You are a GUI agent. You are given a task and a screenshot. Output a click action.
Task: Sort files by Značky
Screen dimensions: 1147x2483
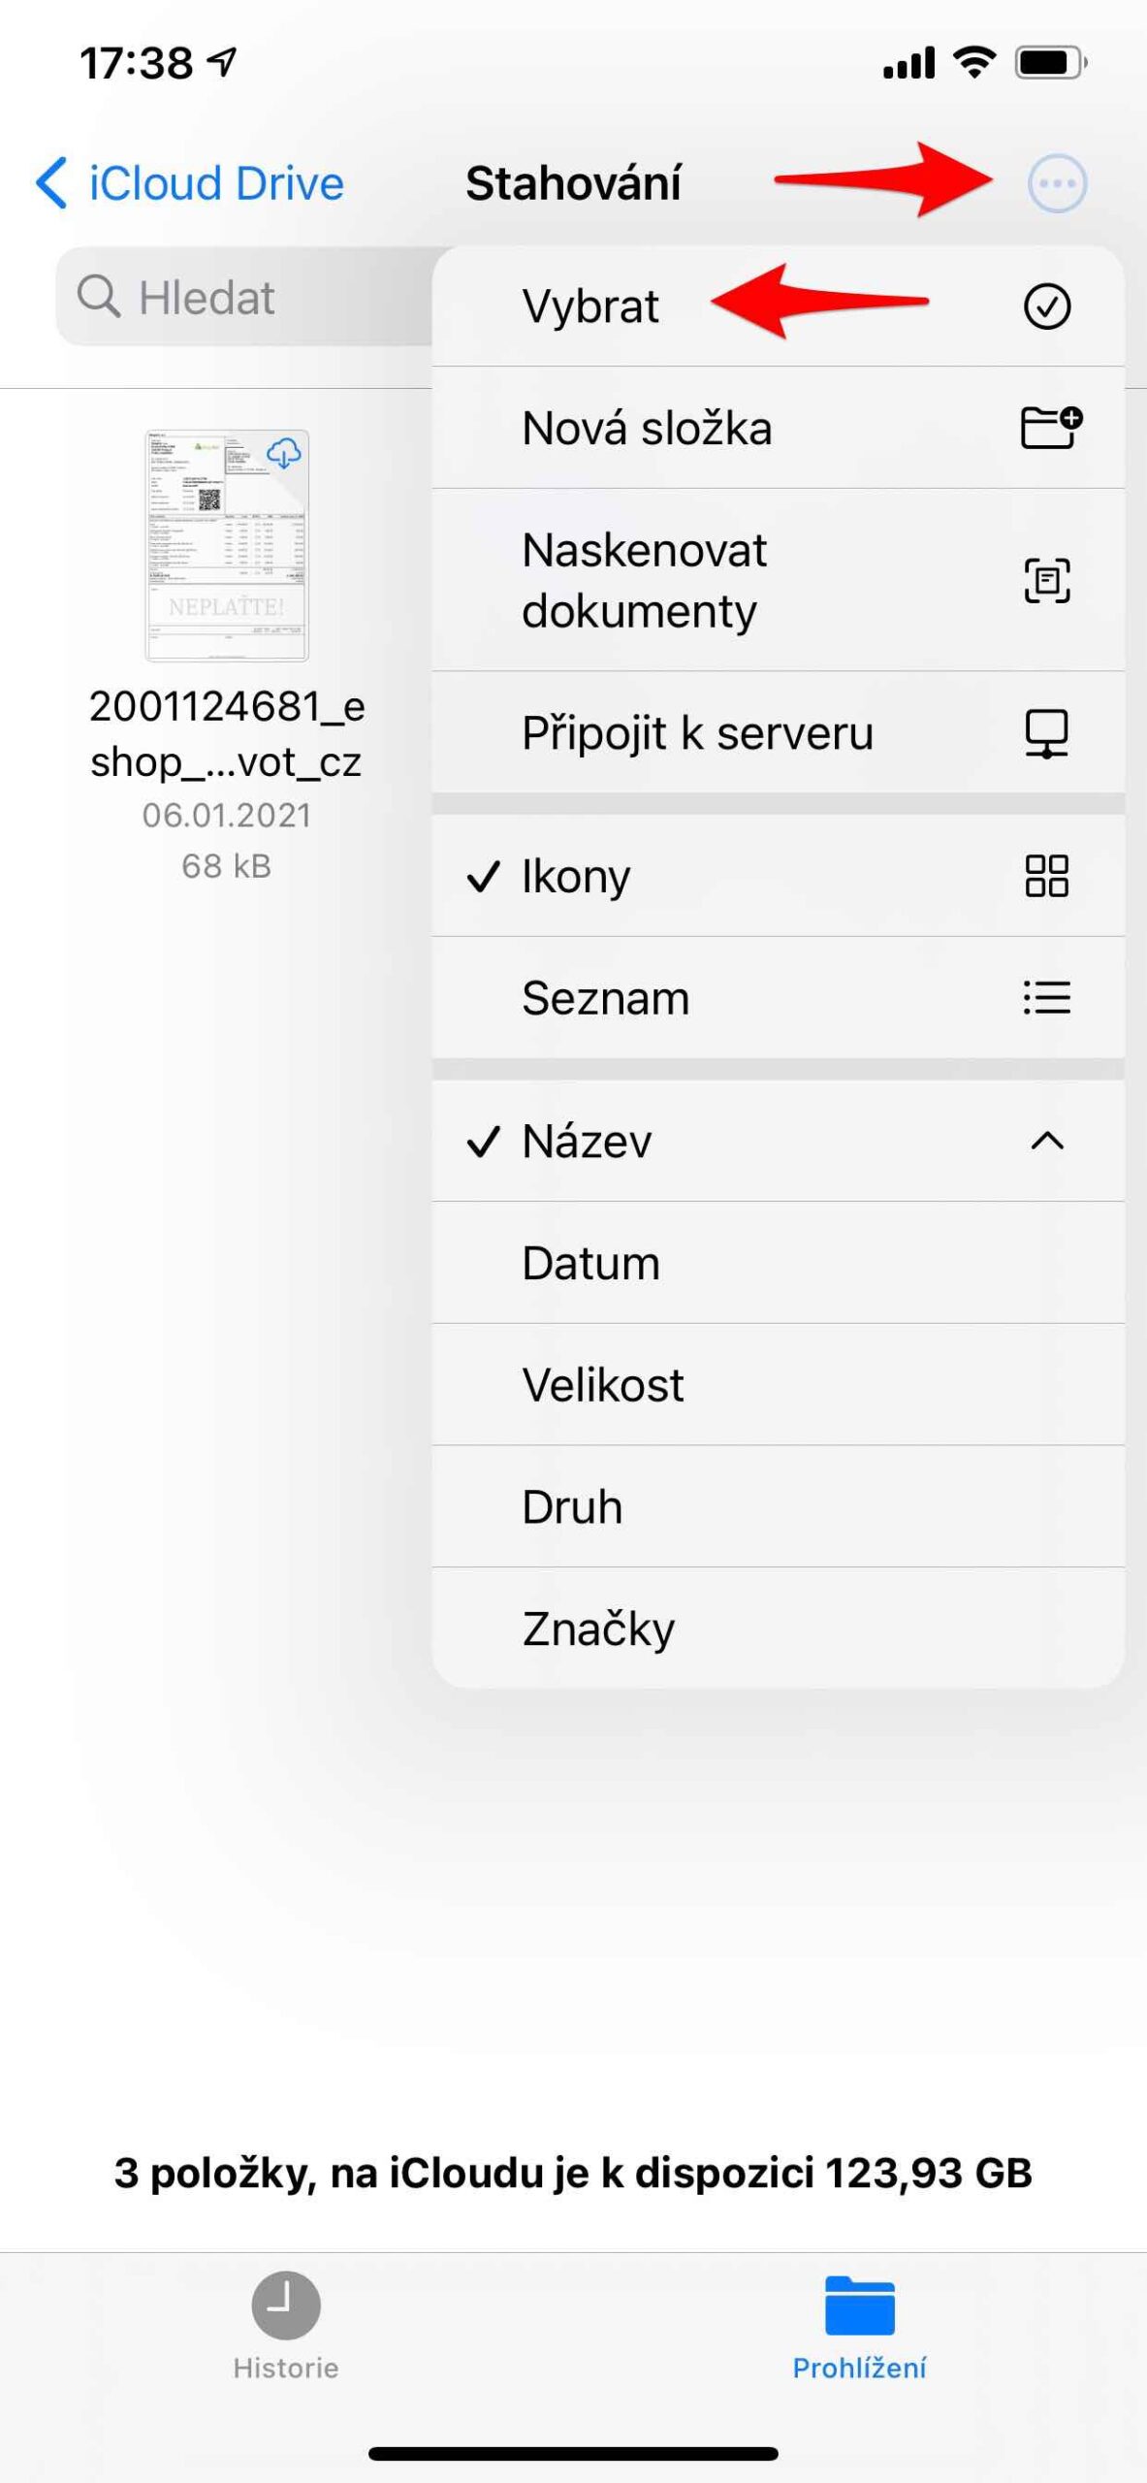[x=597, y=1628]
